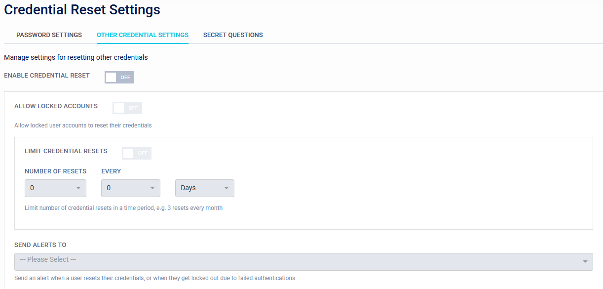Click the Credential Reset Settings heading
Screen dimensions: 603x289
coord(82,10)
